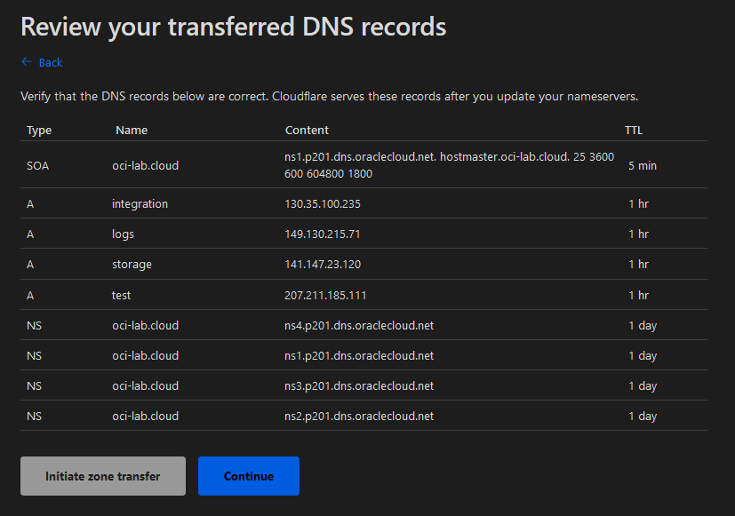Select IP address 207.211.185.111

325,295
